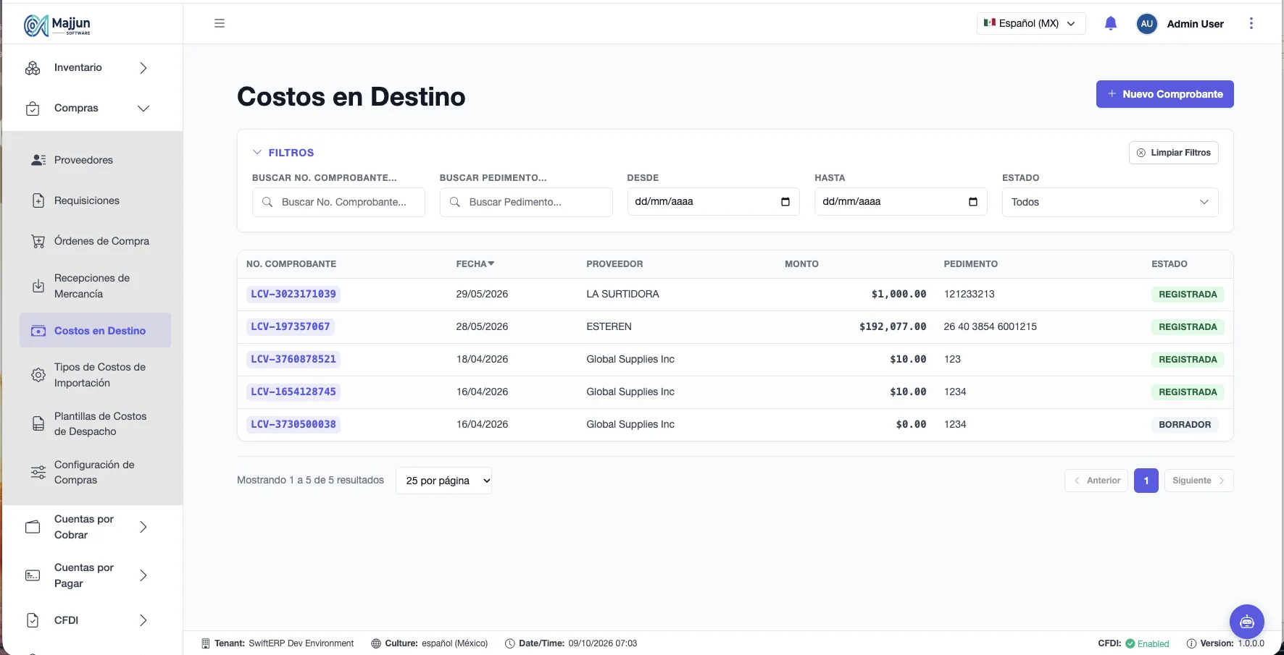Expand the CFDI menu chevron
Image resolution: width=1284 pixels, height=655 pixels.
click(x=143, y=620)
